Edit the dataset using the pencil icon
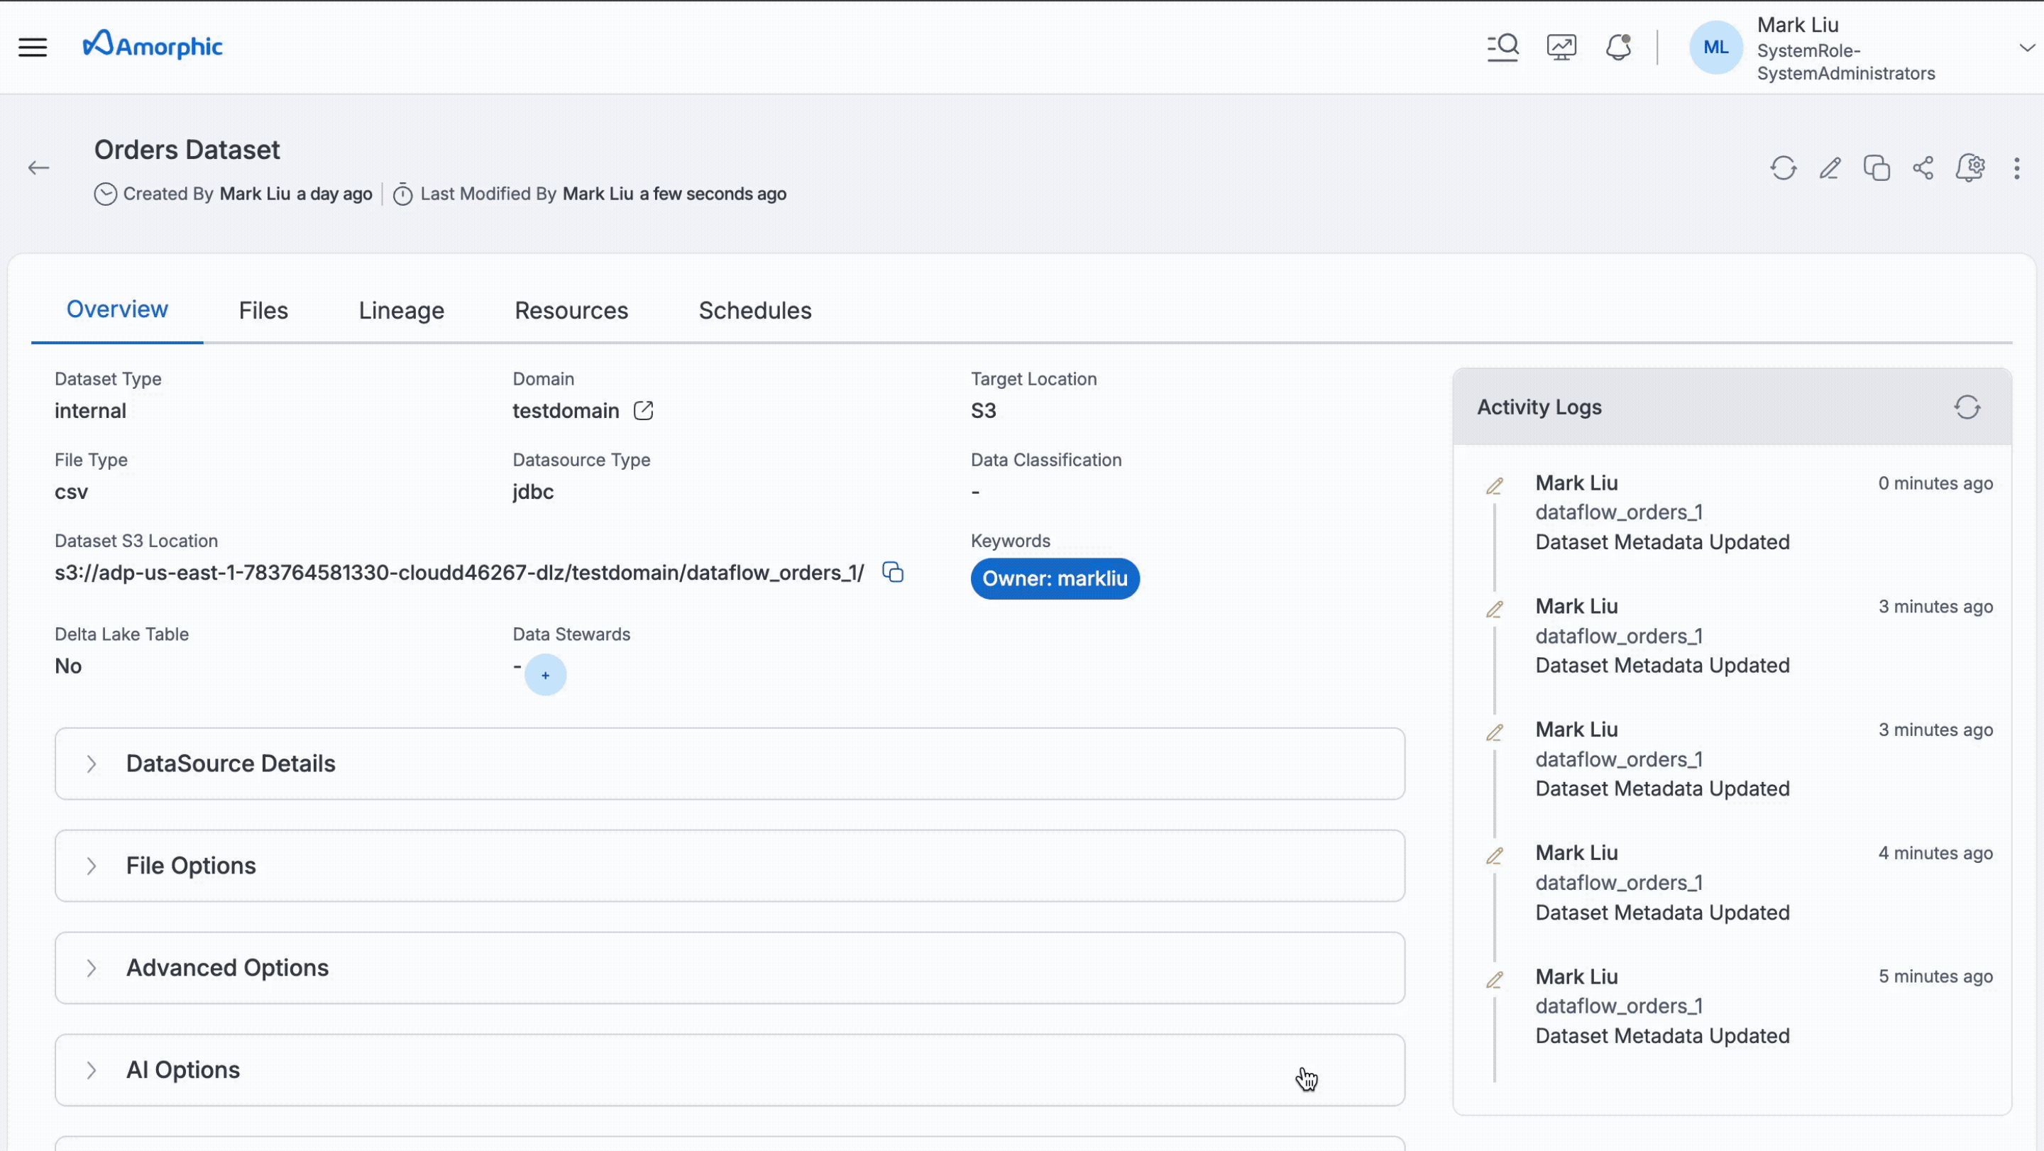This screenshot has width=2044, height=1151. 1830,168
